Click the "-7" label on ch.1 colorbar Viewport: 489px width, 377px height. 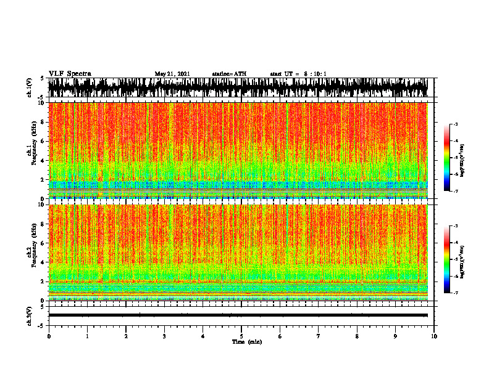tap(456, 191)
